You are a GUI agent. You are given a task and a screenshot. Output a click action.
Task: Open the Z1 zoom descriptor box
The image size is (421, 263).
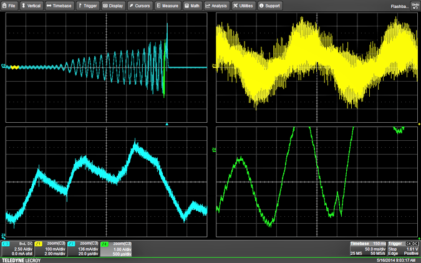pos(51,249)
